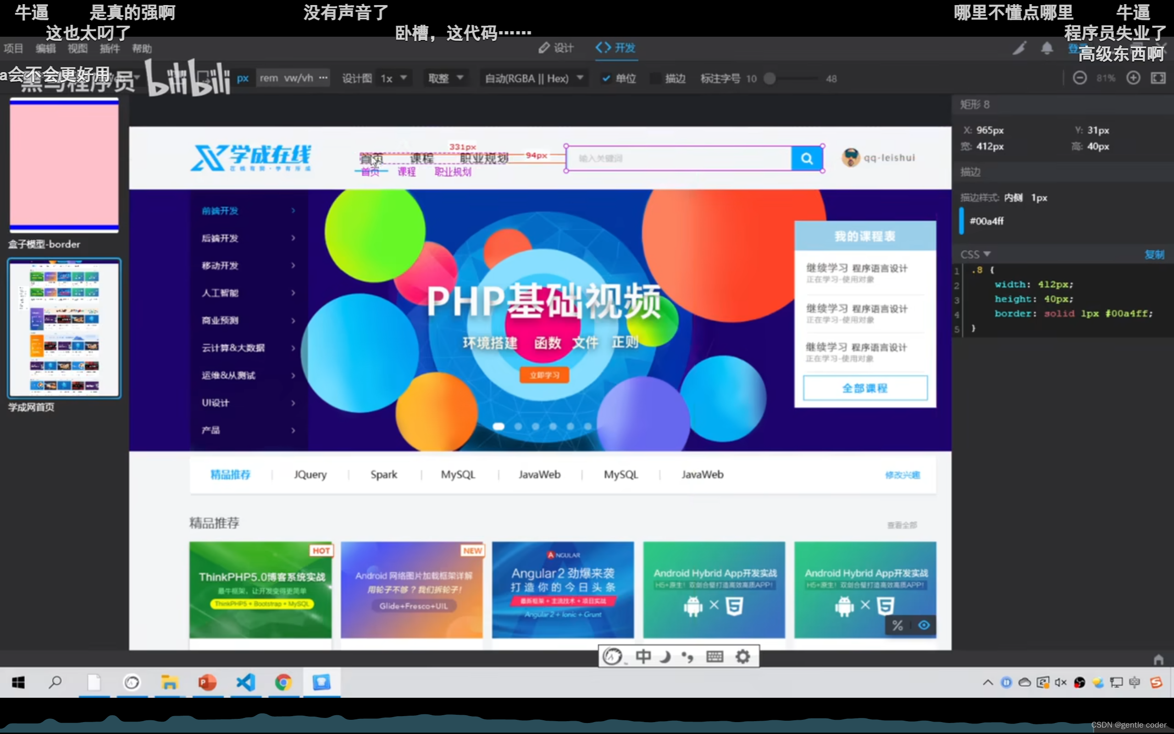Click the 全部课程 button

pyautogui.click(x=865, y=388)
